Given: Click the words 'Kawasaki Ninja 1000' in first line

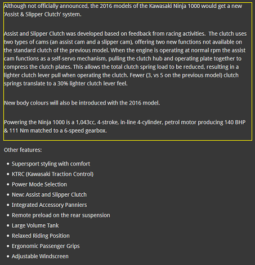Looking at the screenshot, I should pos(175,6).
